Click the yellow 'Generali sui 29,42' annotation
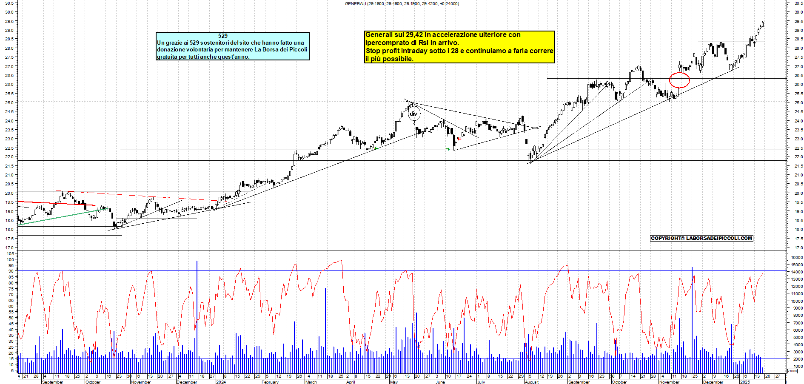Viewport: 804px width, 384px height. (x=459, y=47)
